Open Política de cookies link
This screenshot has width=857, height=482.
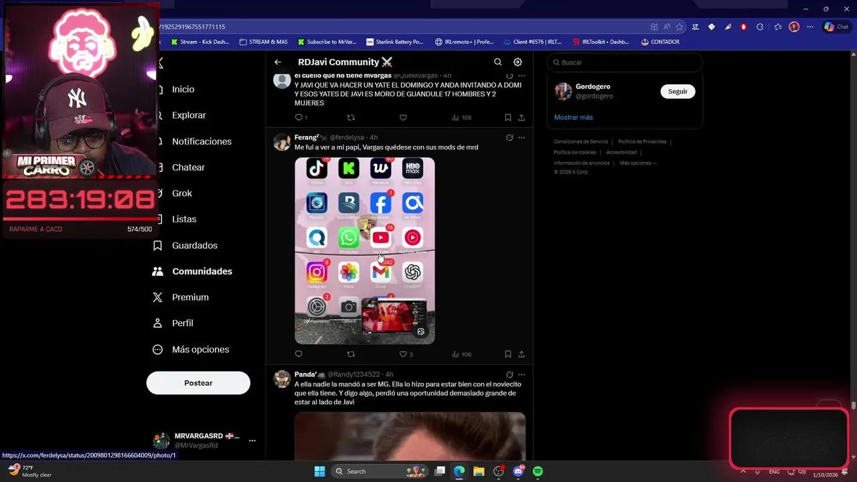[x=574, y=153]
